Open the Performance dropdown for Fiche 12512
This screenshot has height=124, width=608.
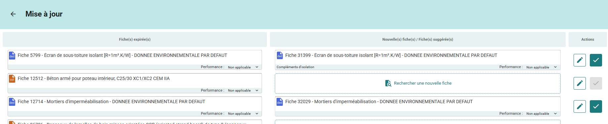tap(243, 90)
